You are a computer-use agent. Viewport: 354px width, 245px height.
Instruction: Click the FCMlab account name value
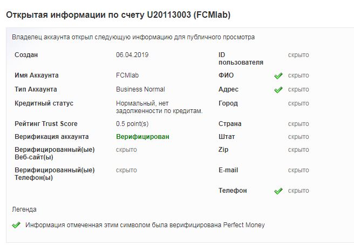[127, 75]
